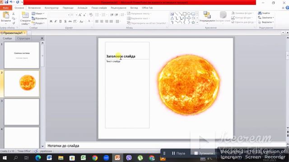This screenshot has height=162, width=289.
Task: Pick the triangle shape from shapes gallery
Action: pyautogui.click(x=172, y=18)
